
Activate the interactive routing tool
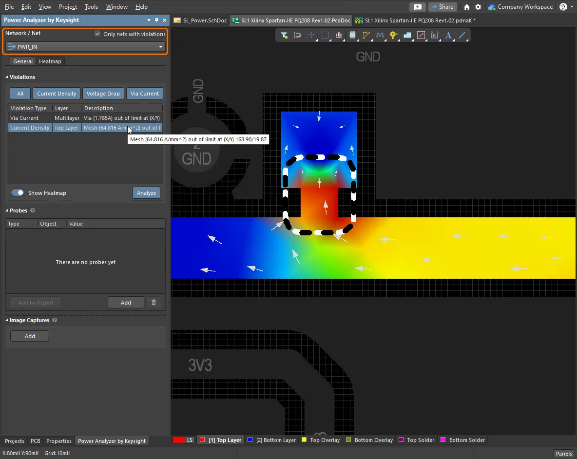coord(366,36)
